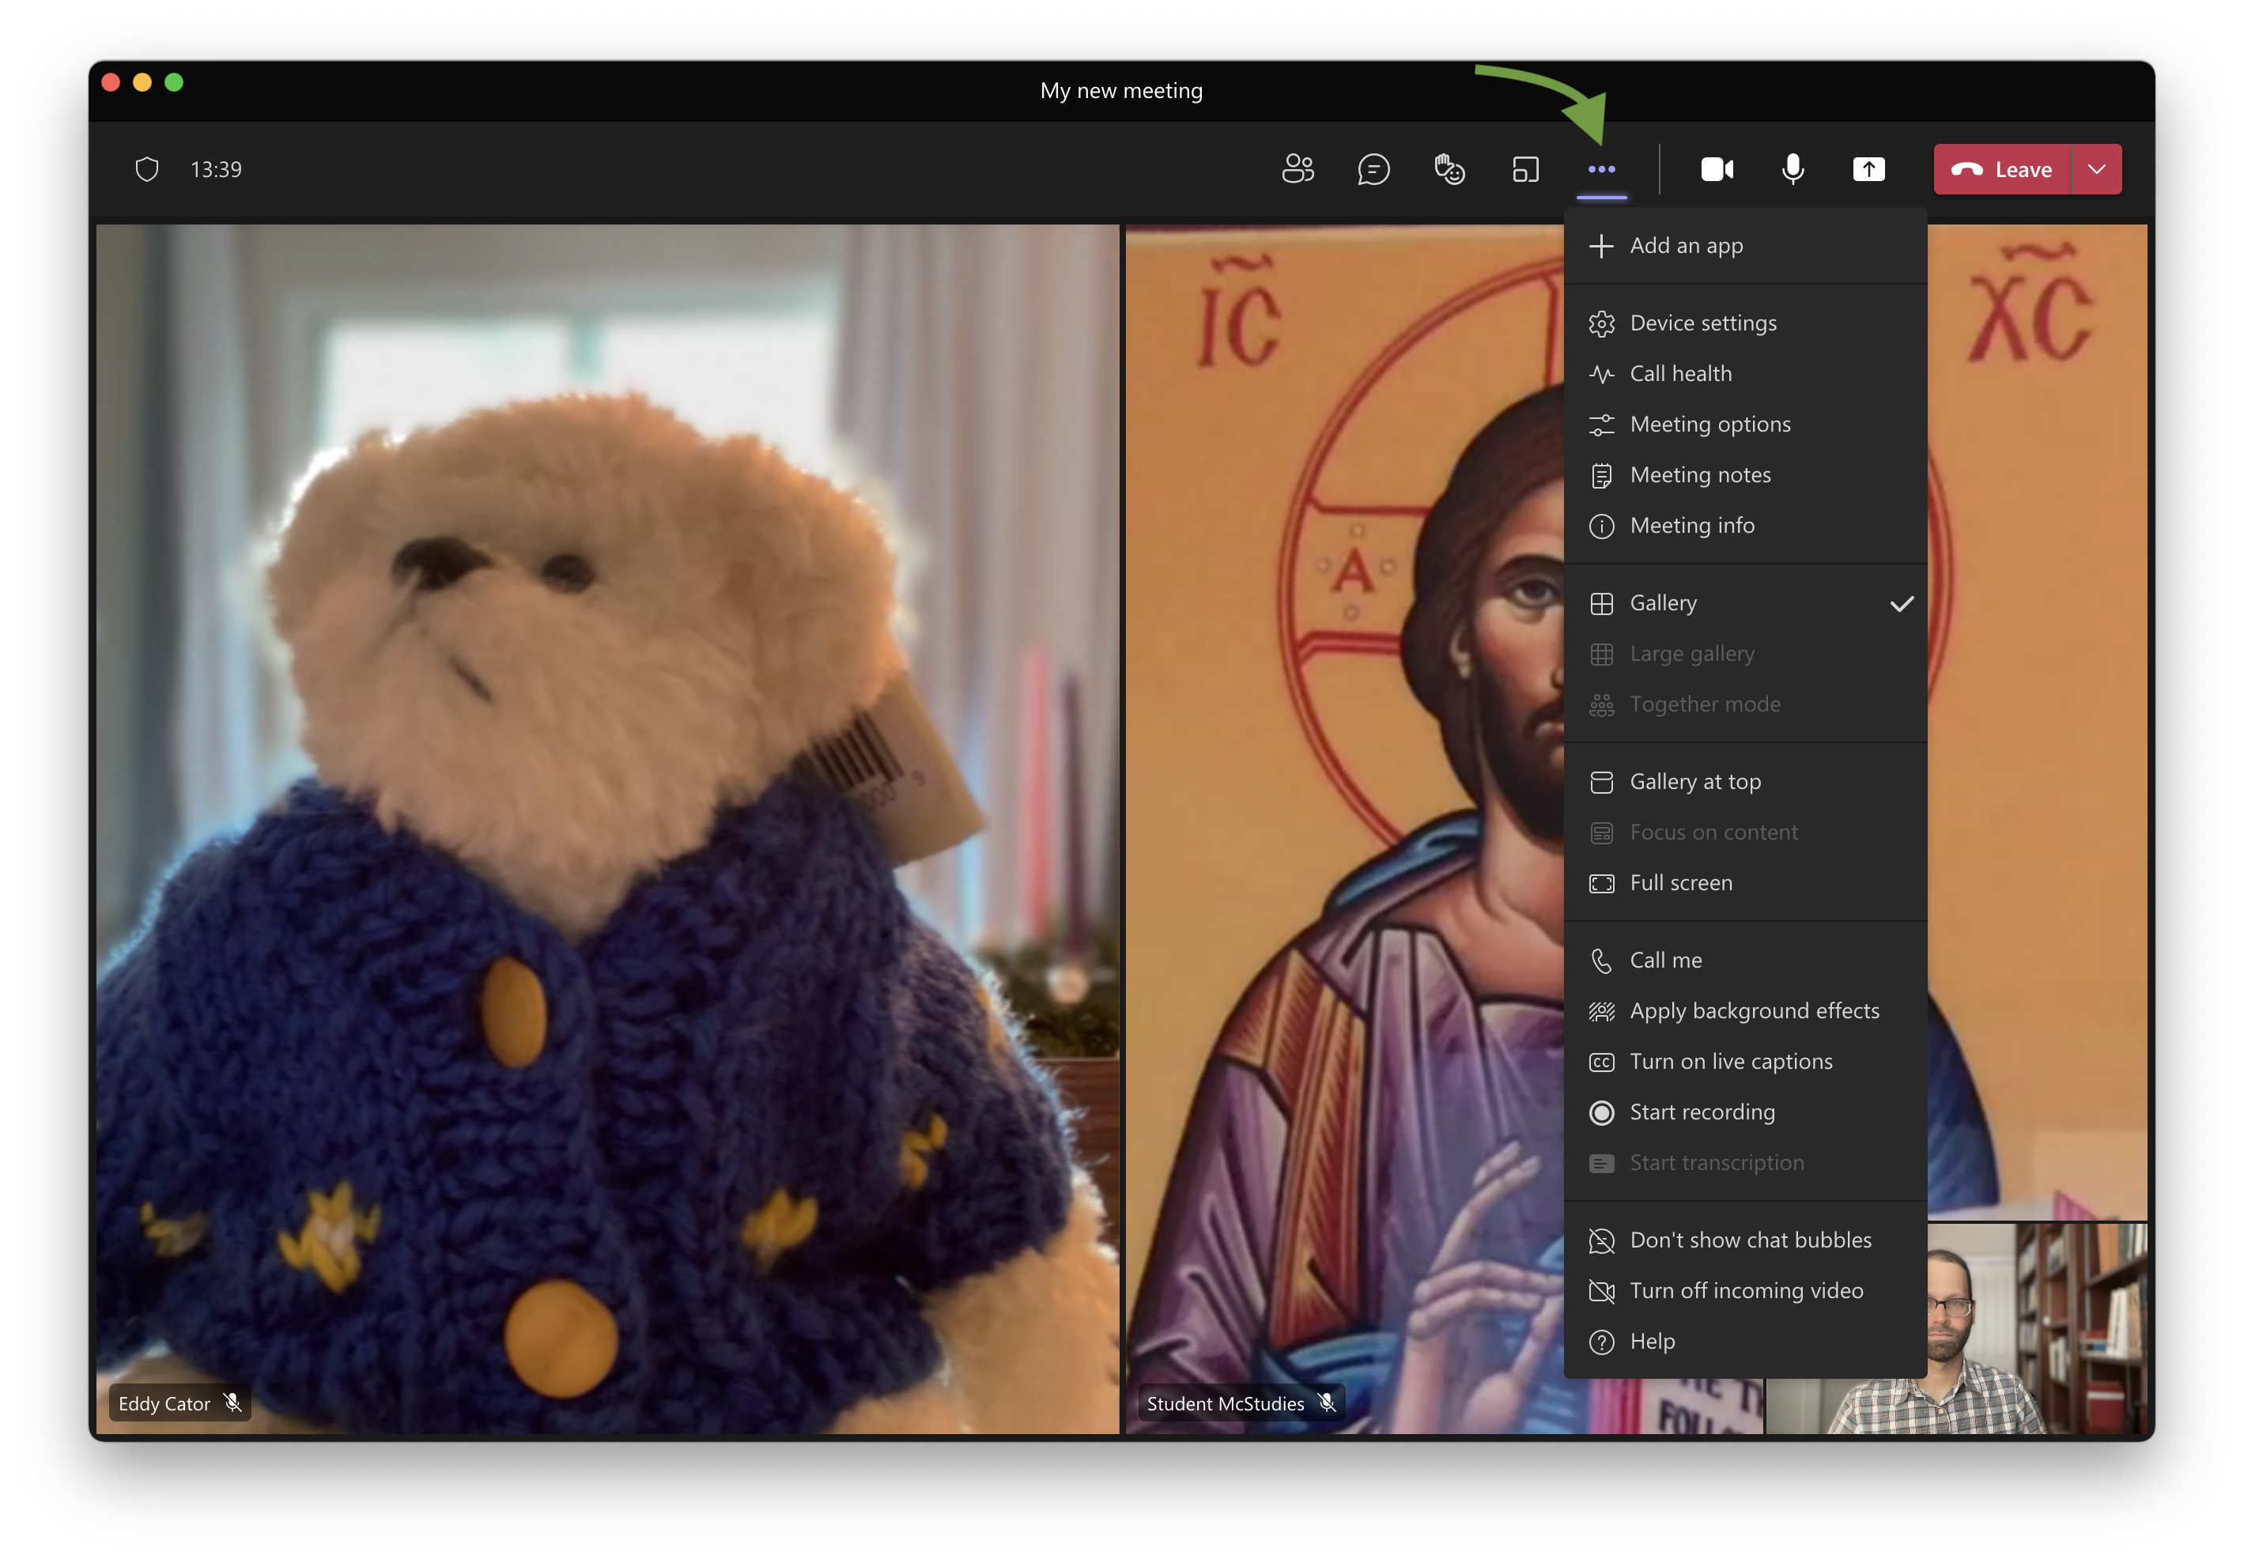The width and height of the screenshot is (2244, 1559).
Task: Turn on live captions
Action: pos(1745,1062)
